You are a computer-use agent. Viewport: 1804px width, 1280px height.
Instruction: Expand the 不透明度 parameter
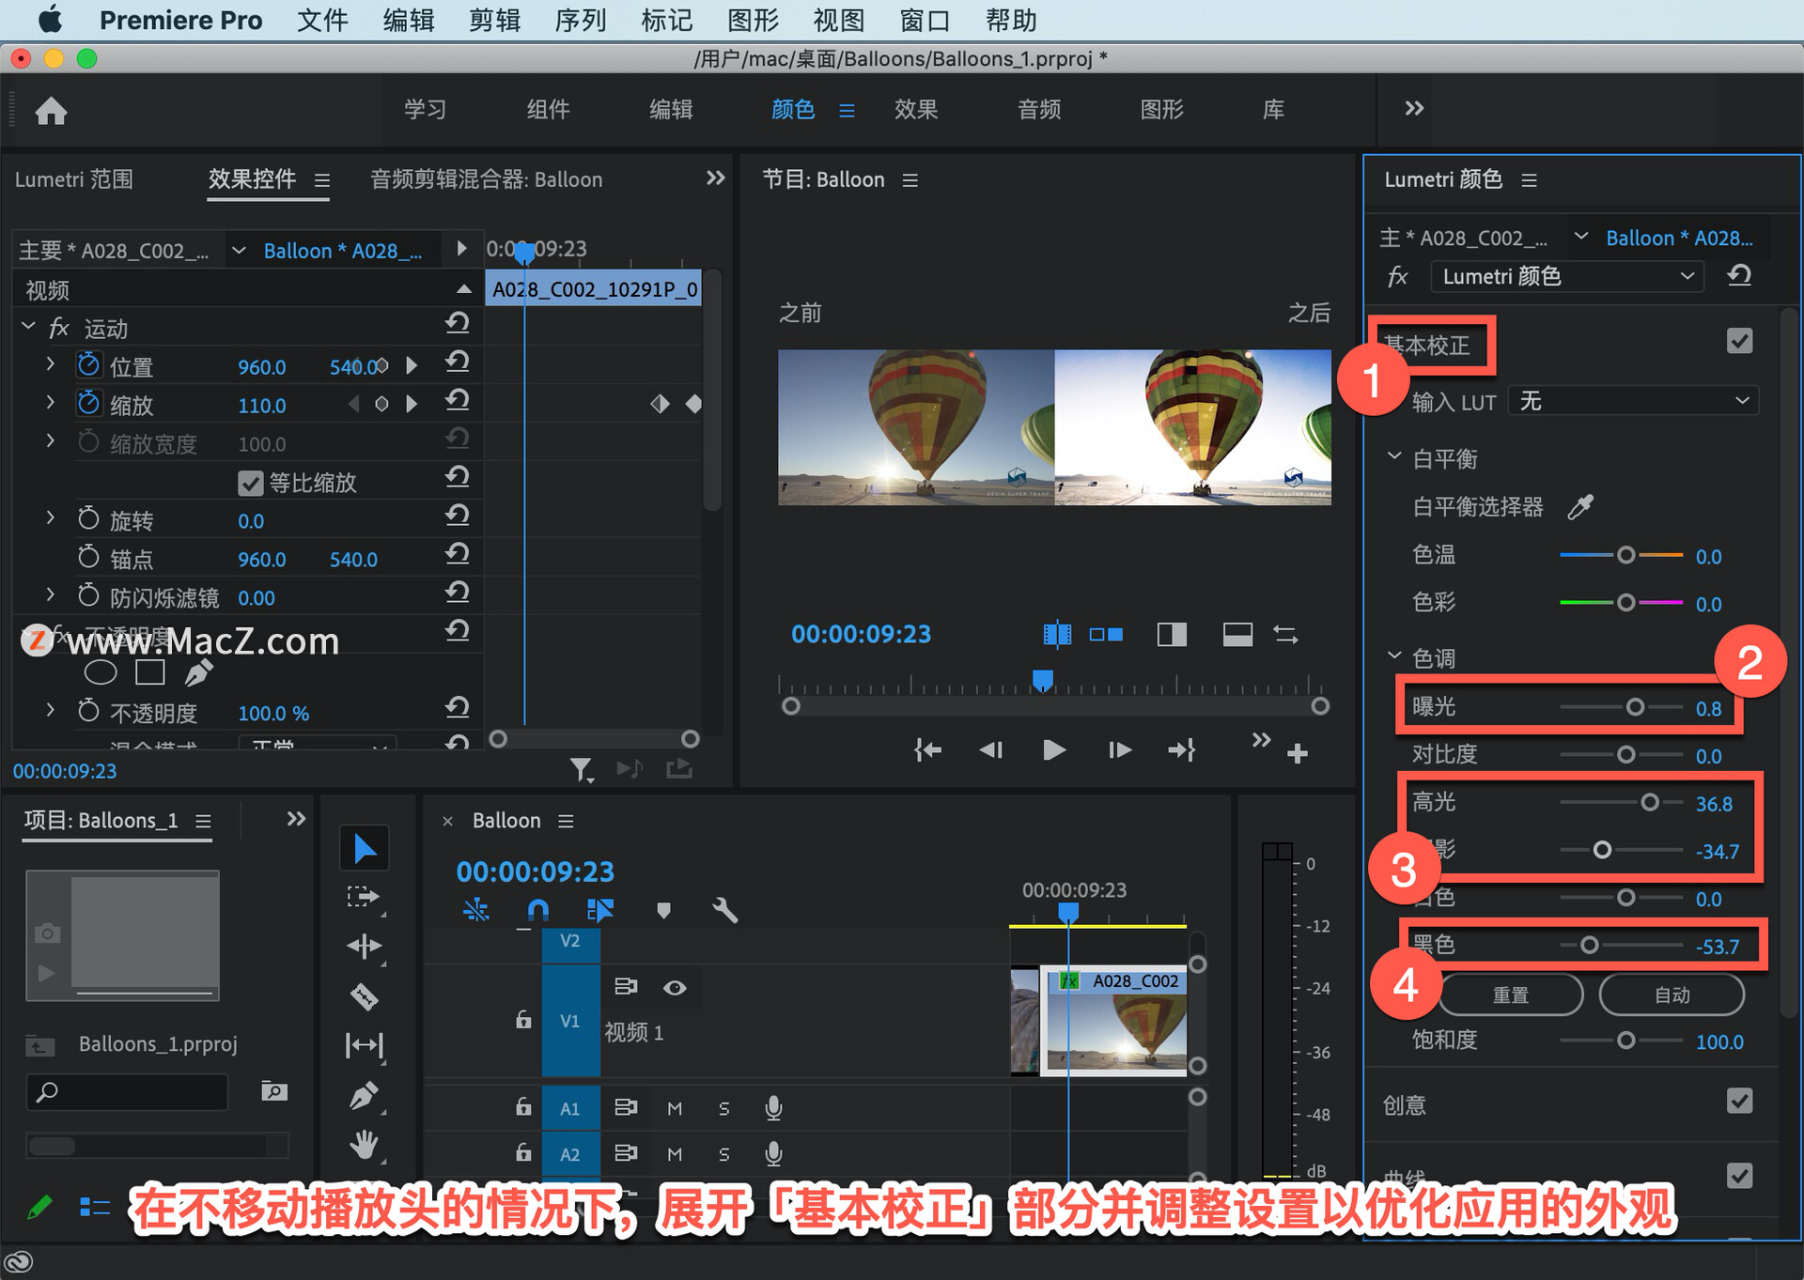point(50,710)
